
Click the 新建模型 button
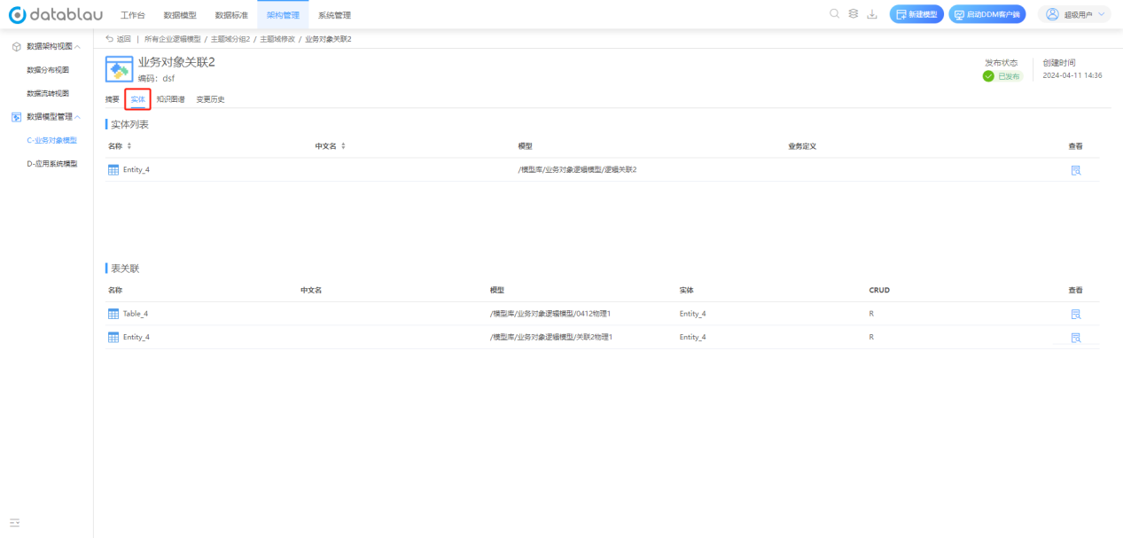point(916,14)
